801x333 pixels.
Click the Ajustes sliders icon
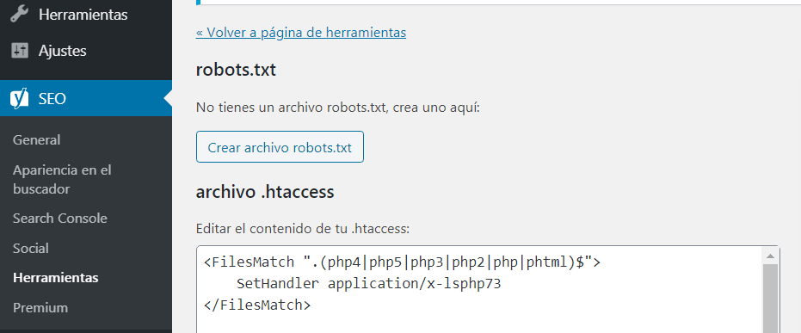(20, 51)
